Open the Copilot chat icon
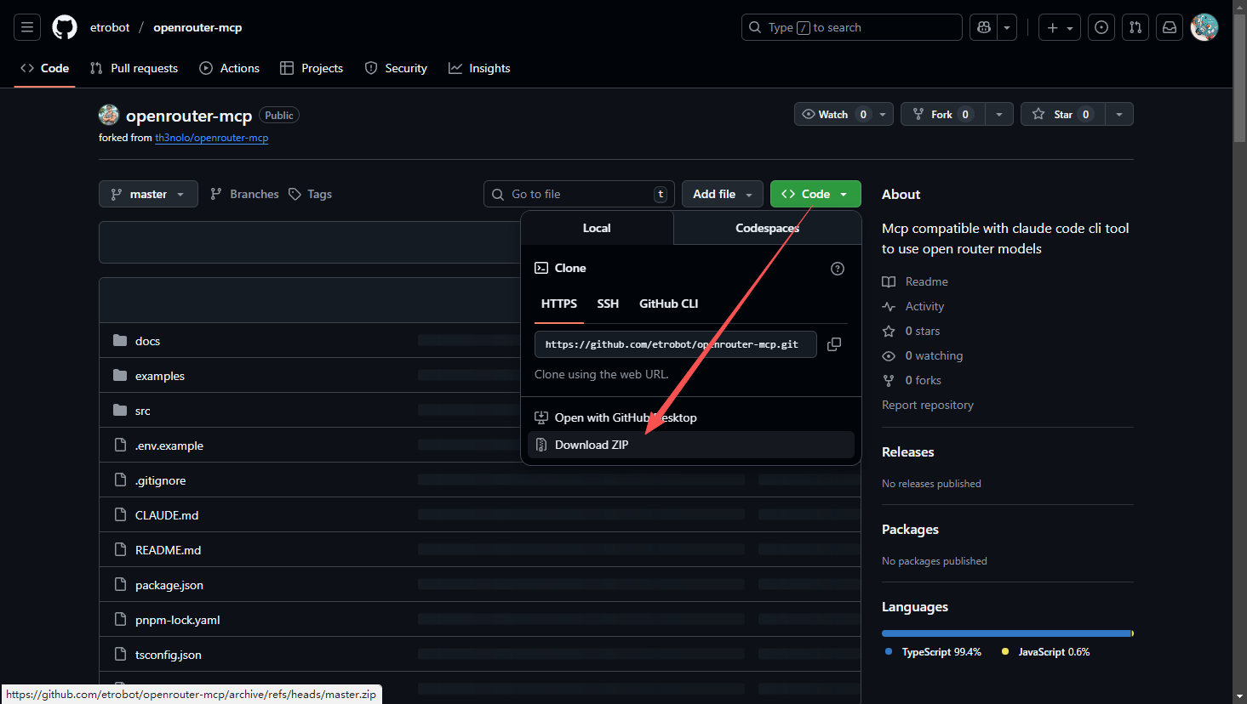The width and height of the screenshot is (1247, 704). pos(984,27)
